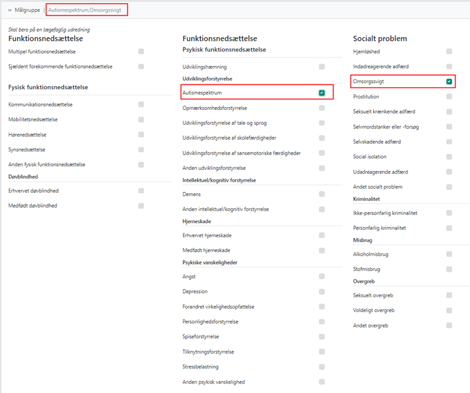Tick the Seksuelt overgreb checkbox

click(x=449, y=295)
